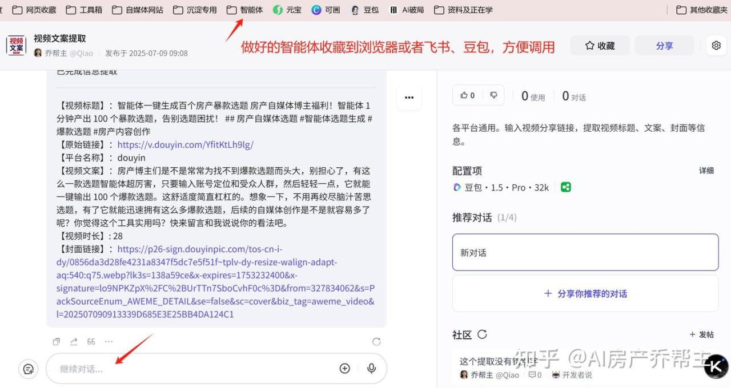Open 详细 configuration details
Screen dimensions: 731x388
706,171
